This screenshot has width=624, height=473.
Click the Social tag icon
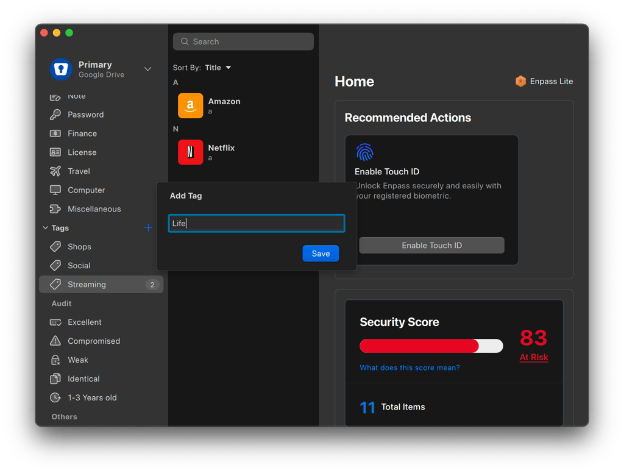(x=55, y=265)
